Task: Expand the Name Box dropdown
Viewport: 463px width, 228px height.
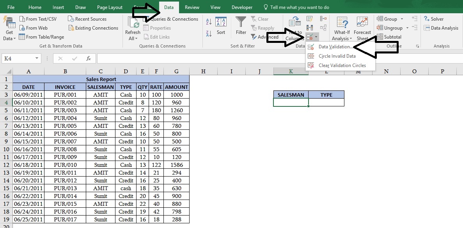Action: [x=37, y=58]
